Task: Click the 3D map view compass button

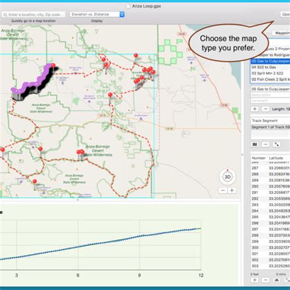Action: click(228, 177)
